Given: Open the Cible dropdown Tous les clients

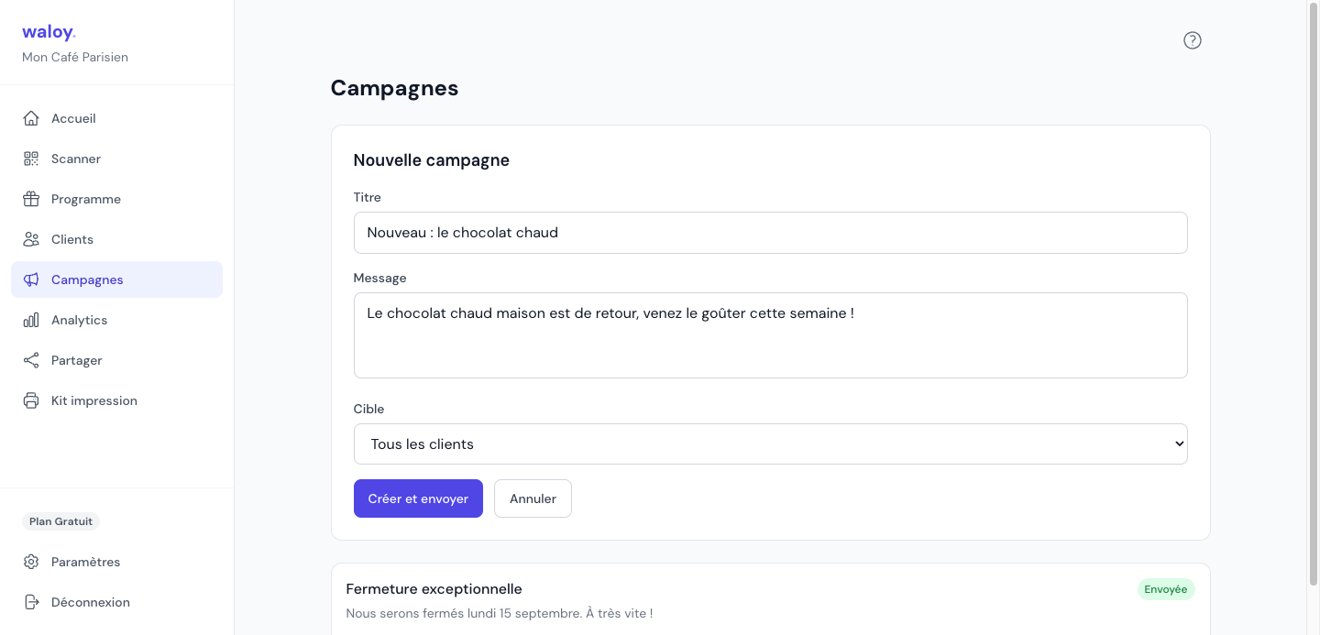Looking at the screenshot, I should click(x=770, y=443).
